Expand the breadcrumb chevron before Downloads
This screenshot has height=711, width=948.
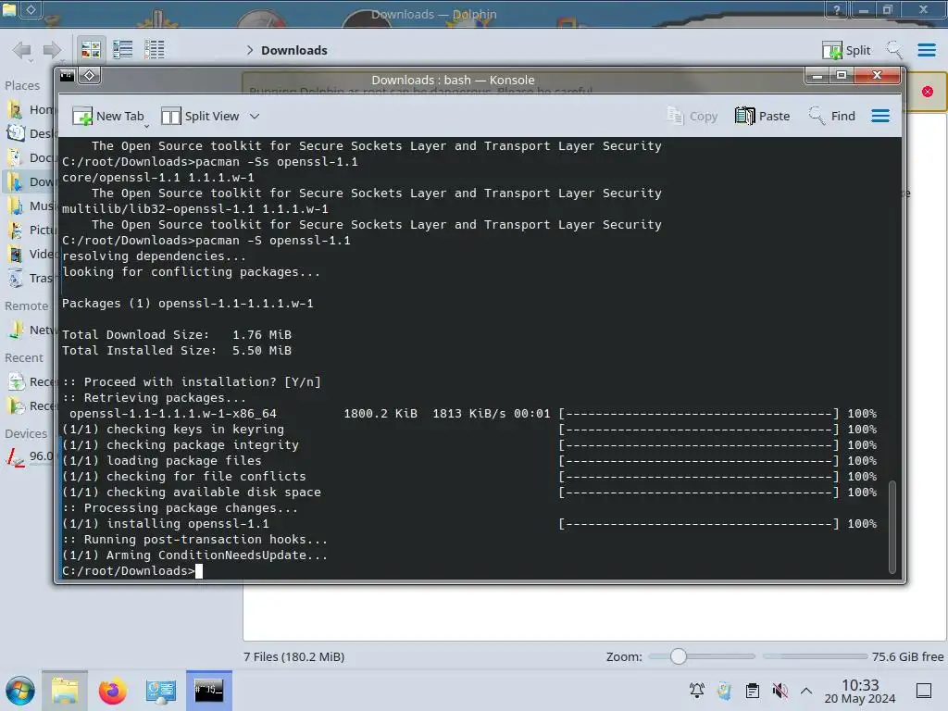(x=249, y=50)
